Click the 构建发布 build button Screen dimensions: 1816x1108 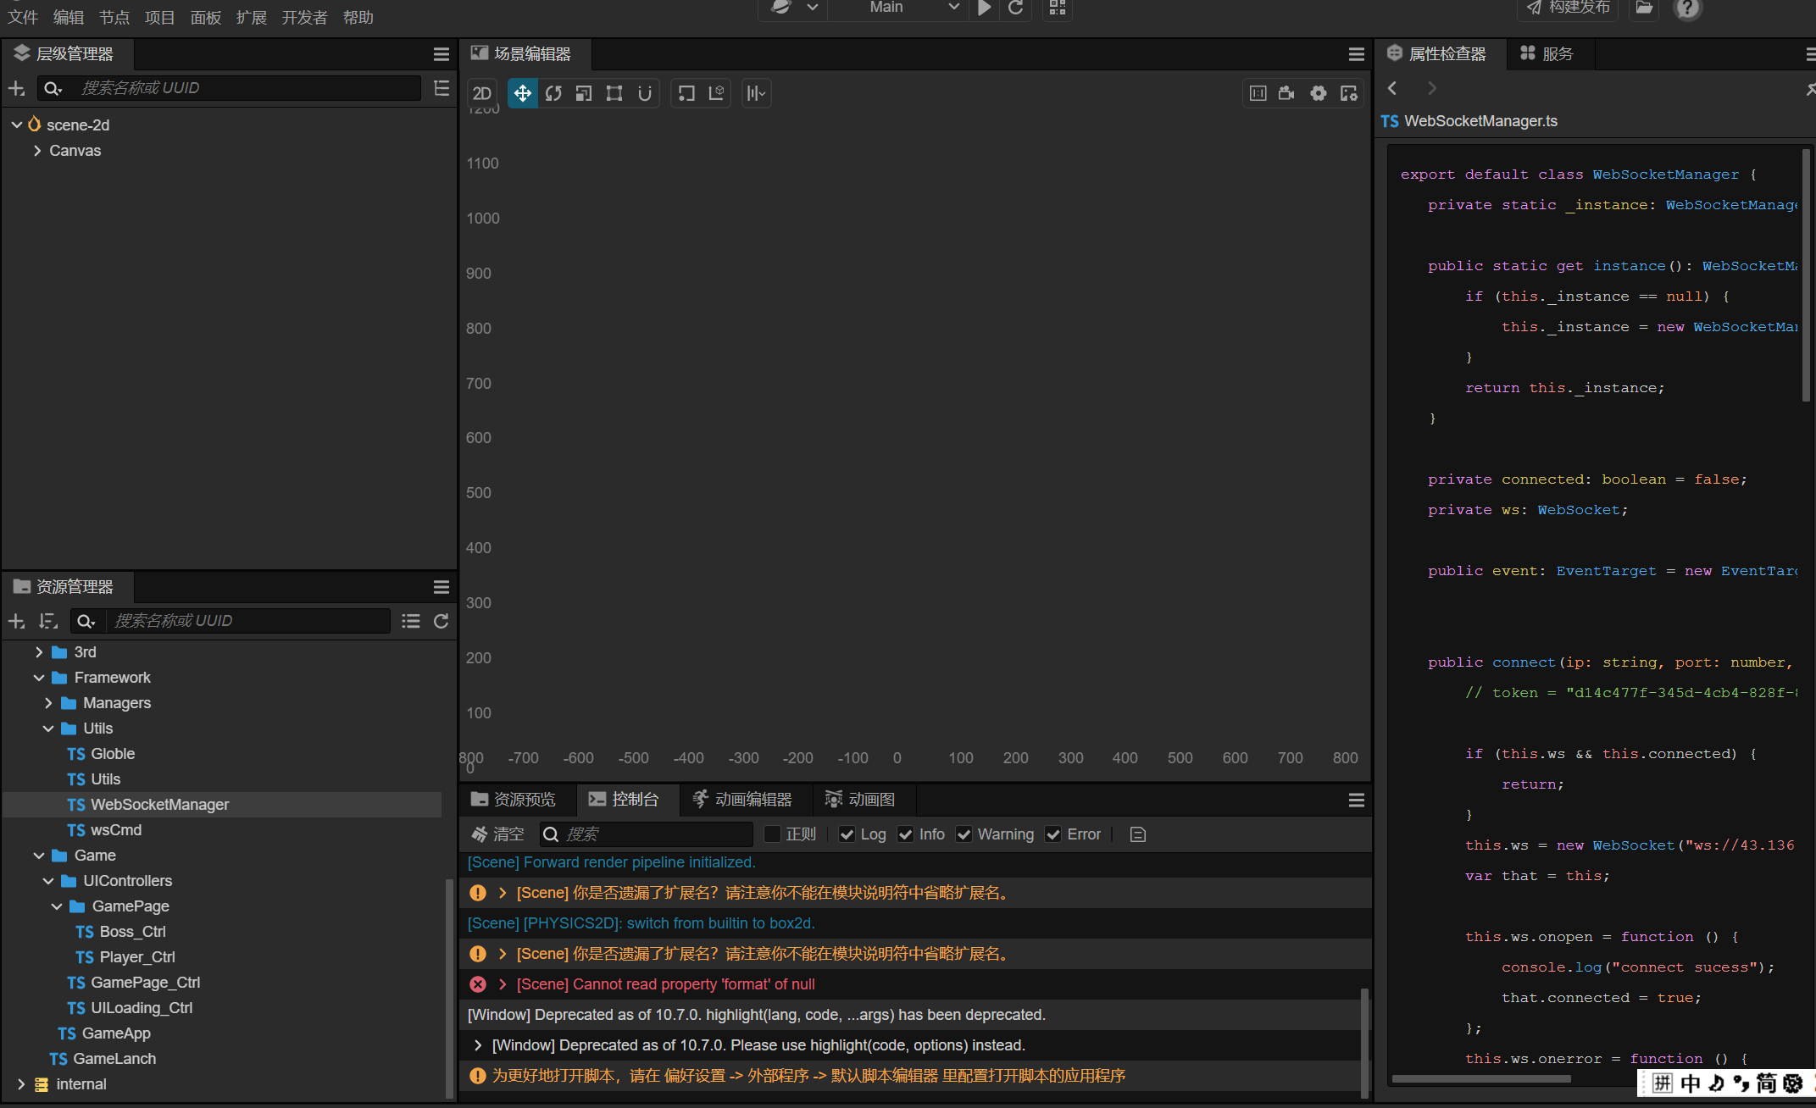click(x=1569, y=8)
